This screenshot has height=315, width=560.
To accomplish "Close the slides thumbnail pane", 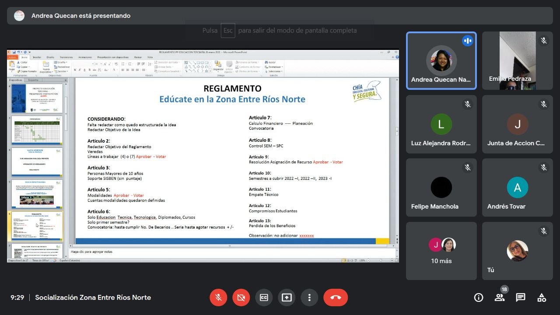I will click(x=66, y=80).
